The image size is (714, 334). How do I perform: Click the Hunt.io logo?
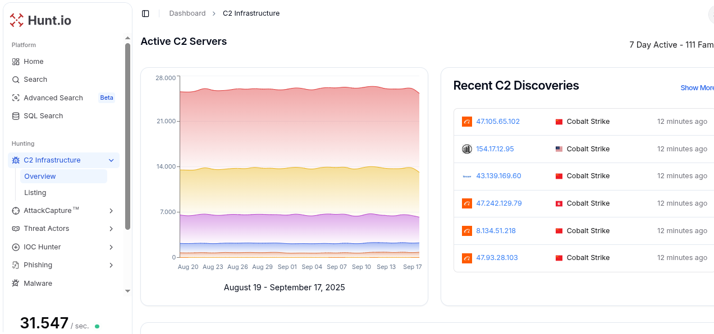40,21
